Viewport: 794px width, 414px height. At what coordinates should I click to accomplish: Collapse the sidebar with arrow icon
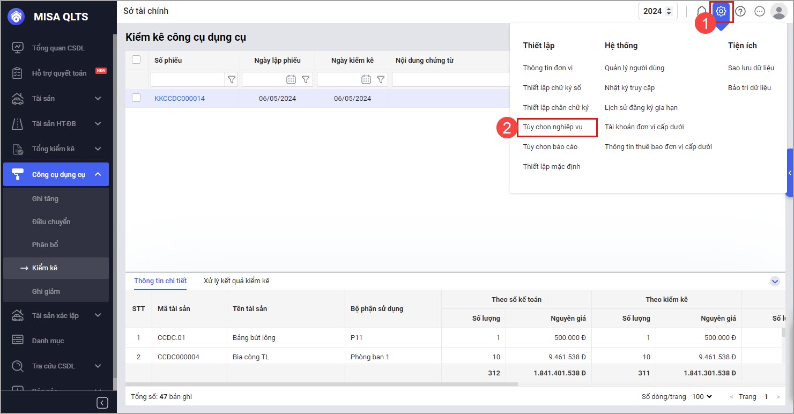[x=102, y=403]
